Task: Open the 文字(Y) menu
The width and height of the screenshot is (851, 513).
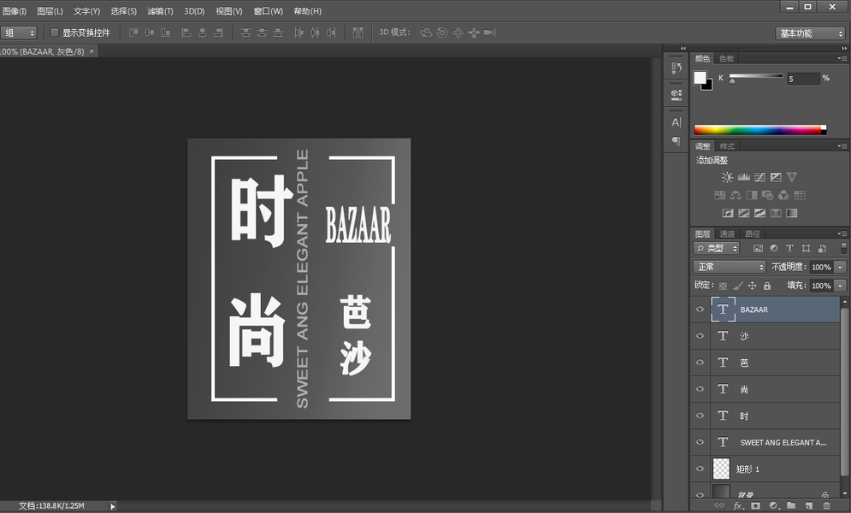Action: pyautogui.click(x=87, y=11)
